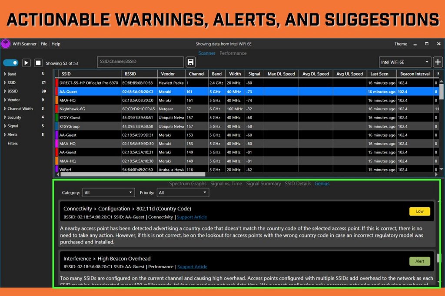Sort by the Band column header
Image resolution: width=445 pixels, height=296 pixels.
click(217, 74)
